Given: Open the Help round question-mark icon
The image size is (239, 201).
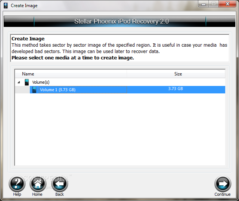Looking at the screenshot, I should pos(17,183).
